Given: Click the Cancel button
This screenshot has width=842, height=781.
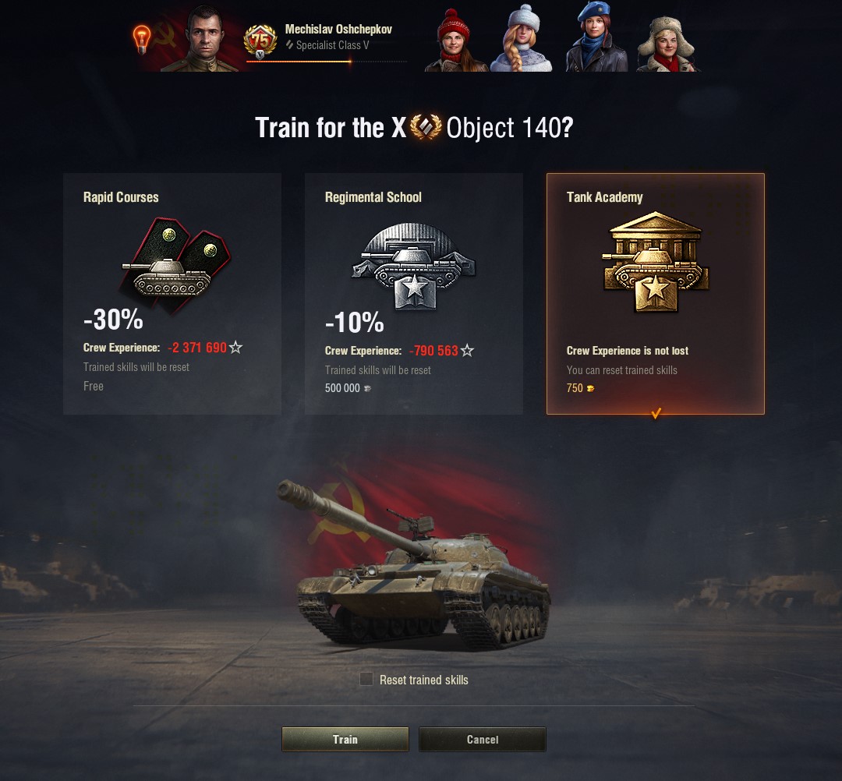Looking at the screenshot, I should pyautogui.click(x=483, y=739).
